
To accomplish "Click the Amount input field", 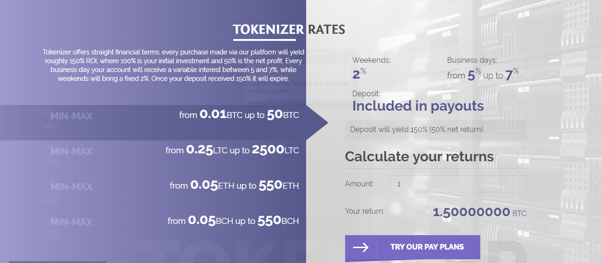I will pyautogui.click(x=458, y=184).
